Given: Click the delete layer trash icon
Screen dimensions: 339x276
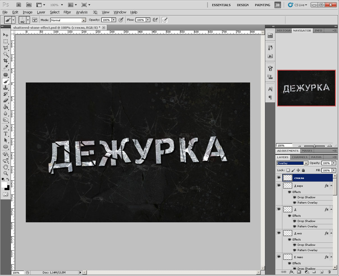Looking at the screenshot, I should click(x=329, y=272).
